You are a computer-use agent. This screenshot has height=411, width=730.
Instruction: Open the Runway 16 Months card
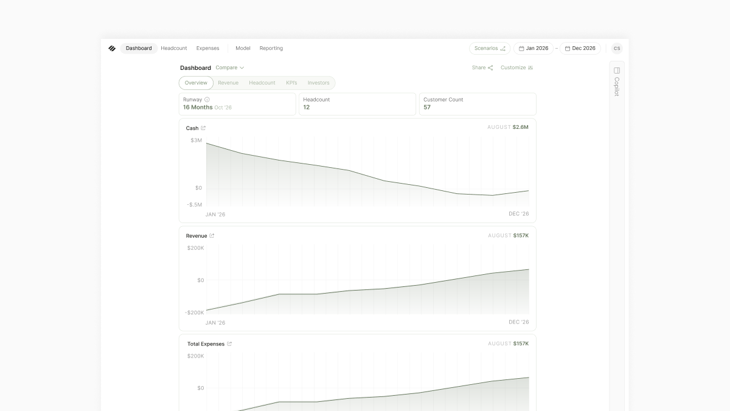click(x=237, y=104)
